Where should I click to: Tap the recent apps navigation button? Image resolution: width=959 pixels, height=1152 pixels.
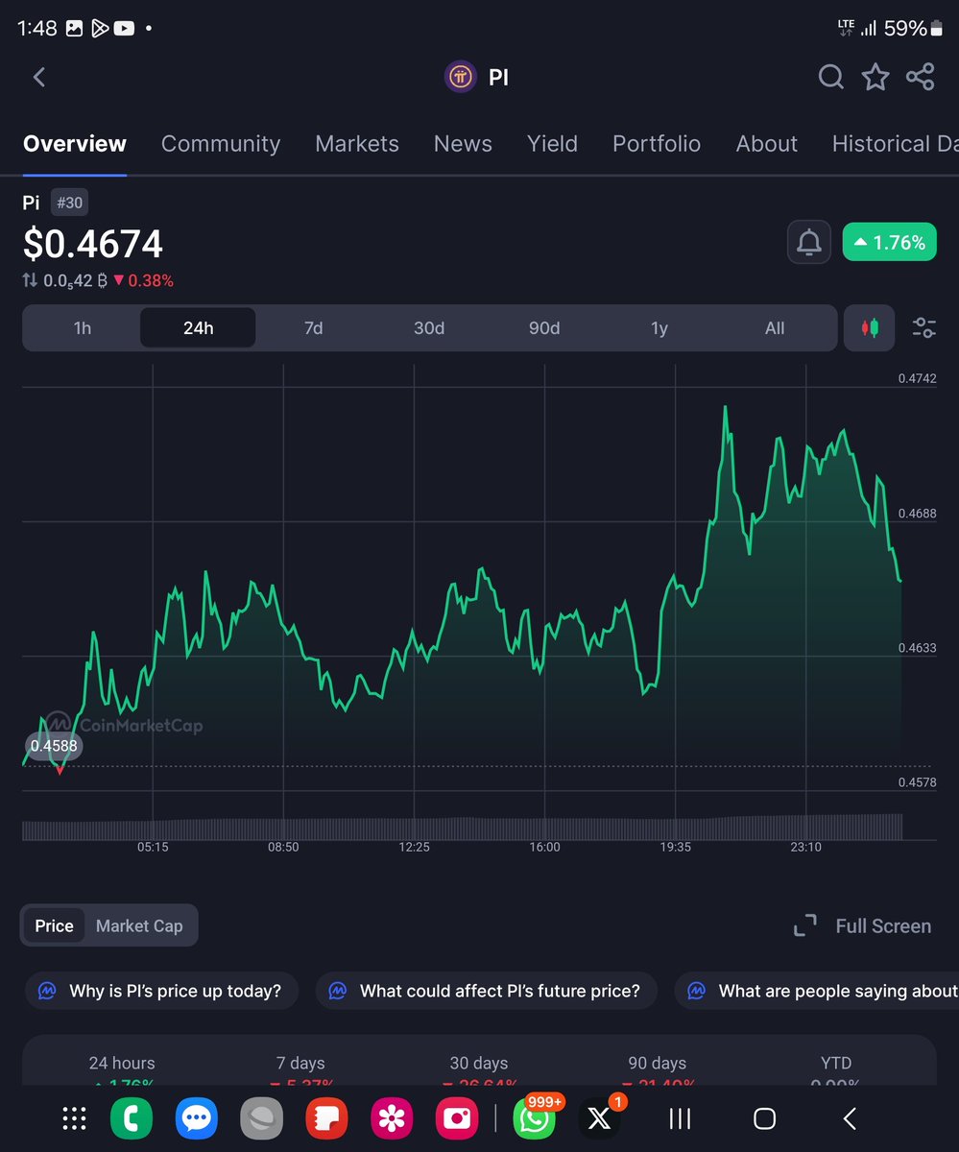point(680,1118)
